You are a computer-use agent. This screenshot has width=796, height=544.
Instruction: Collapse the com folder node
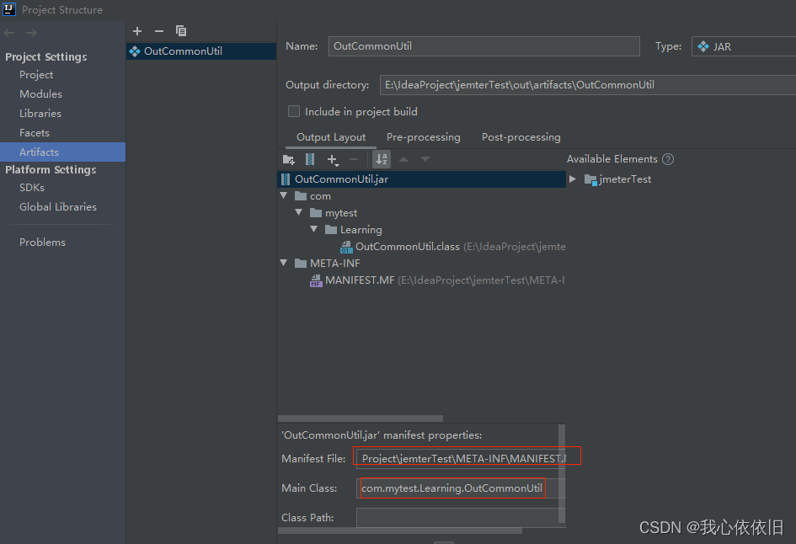[285, 195]
